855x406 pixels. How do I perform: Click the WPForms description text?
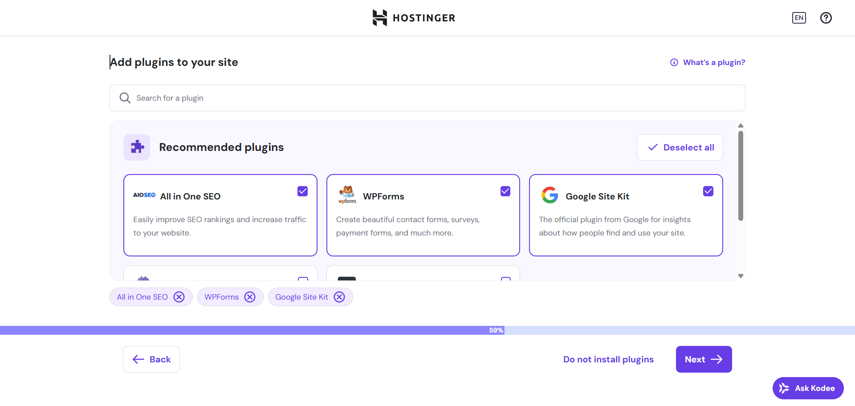408,226
